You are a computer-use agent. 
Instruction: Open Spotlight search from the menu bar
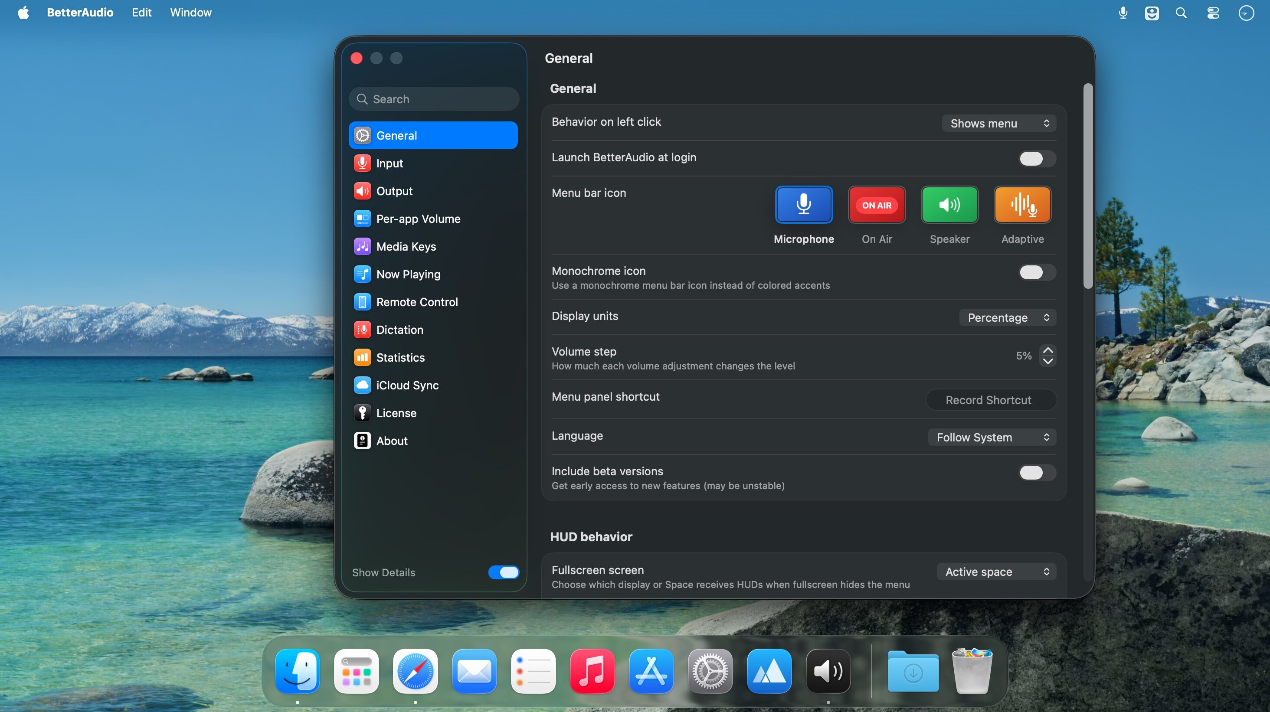coord(1181,13)
